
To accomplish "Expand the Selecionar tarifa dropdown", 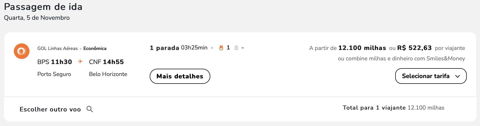I will tap(426, 76).
